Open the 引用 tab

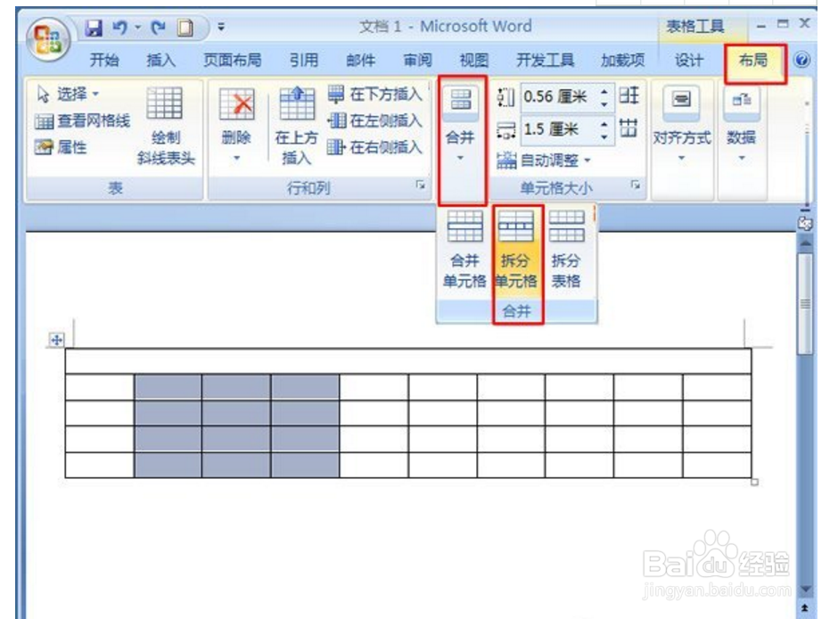pos(304,60)
